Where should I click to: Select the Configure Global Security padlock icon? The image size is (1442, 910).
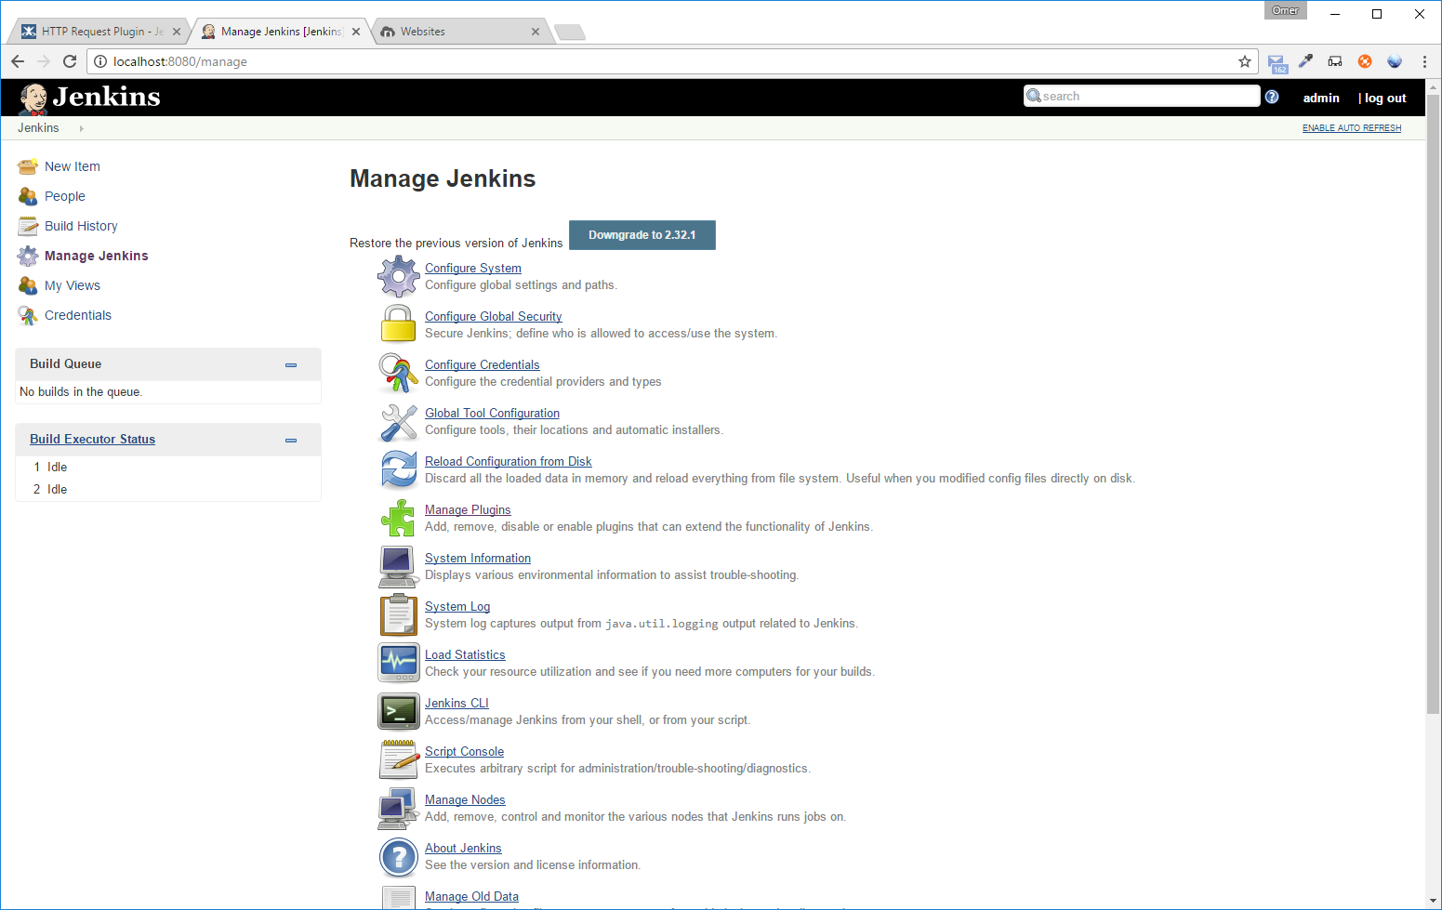[399, 324]
